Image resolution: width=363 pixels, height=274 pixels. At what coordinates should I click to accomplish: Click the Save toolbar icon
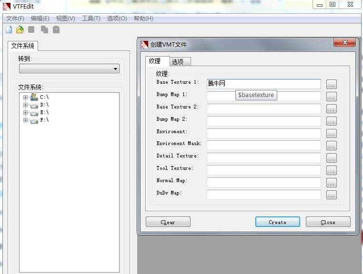click(31, 30)
